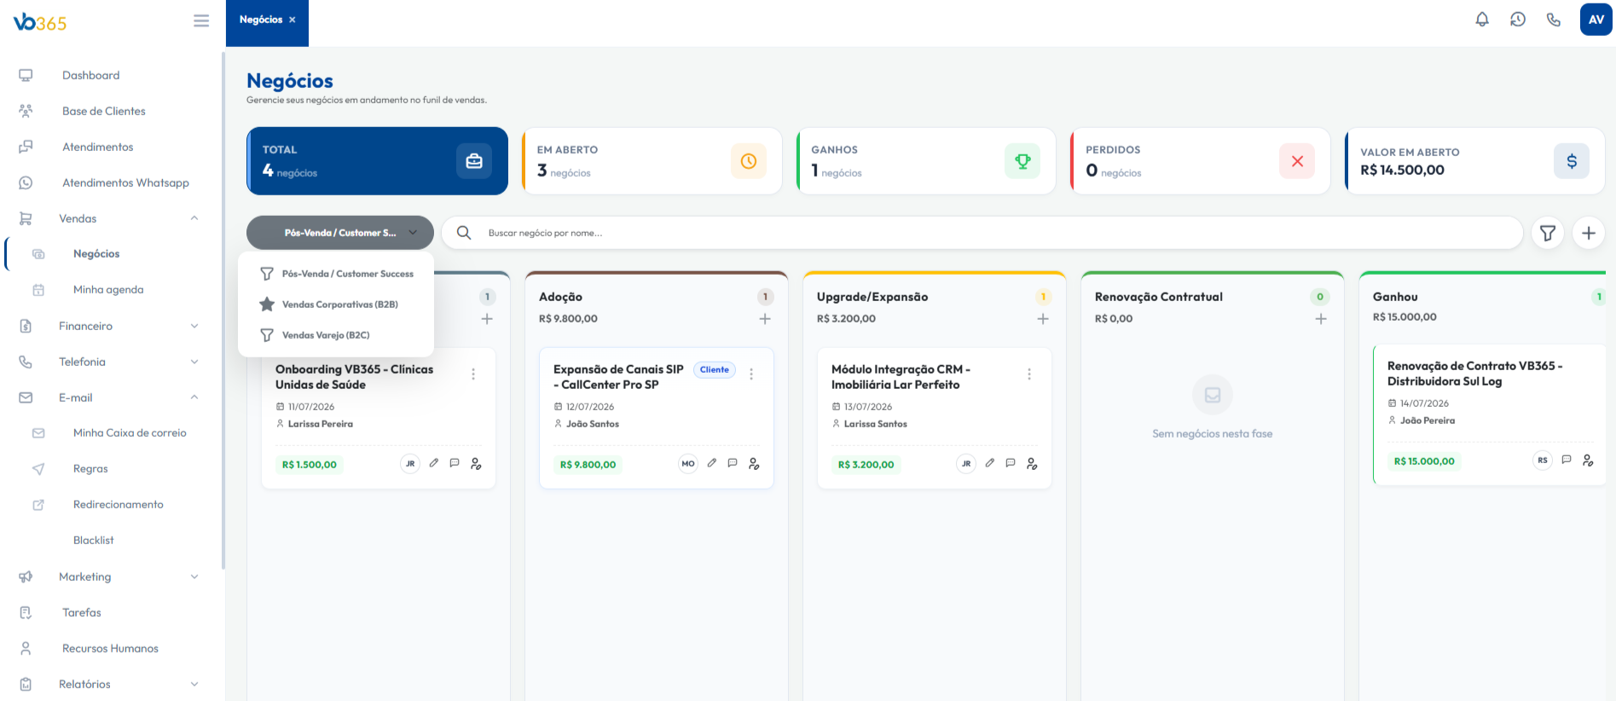Open comments on Renovação de Contrato card
Screen dimensions: 1616x701
1567,460
